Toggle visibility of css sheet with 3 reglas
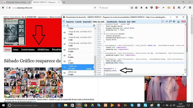 click(x=64, y=61)
